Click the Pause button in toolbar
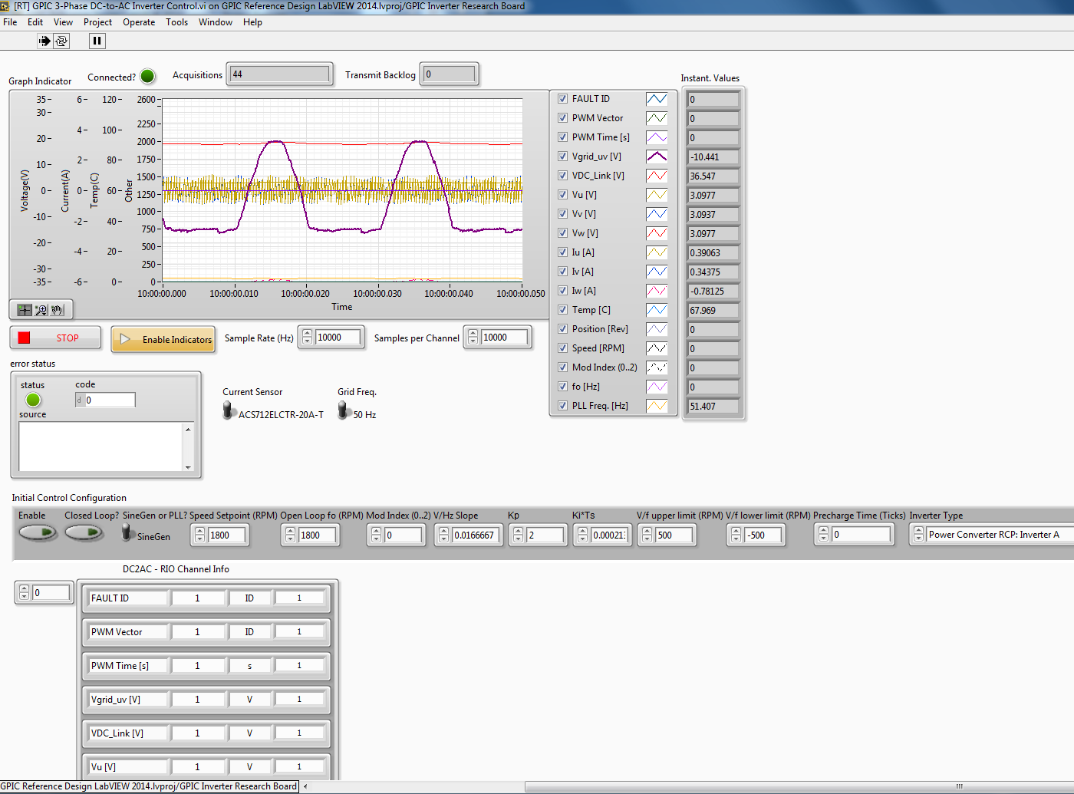The image size is (1074, 794). coord(97,41)
